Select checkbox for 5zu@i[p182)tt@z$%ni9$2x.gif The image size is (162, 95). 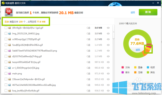[x=6, y=45]
